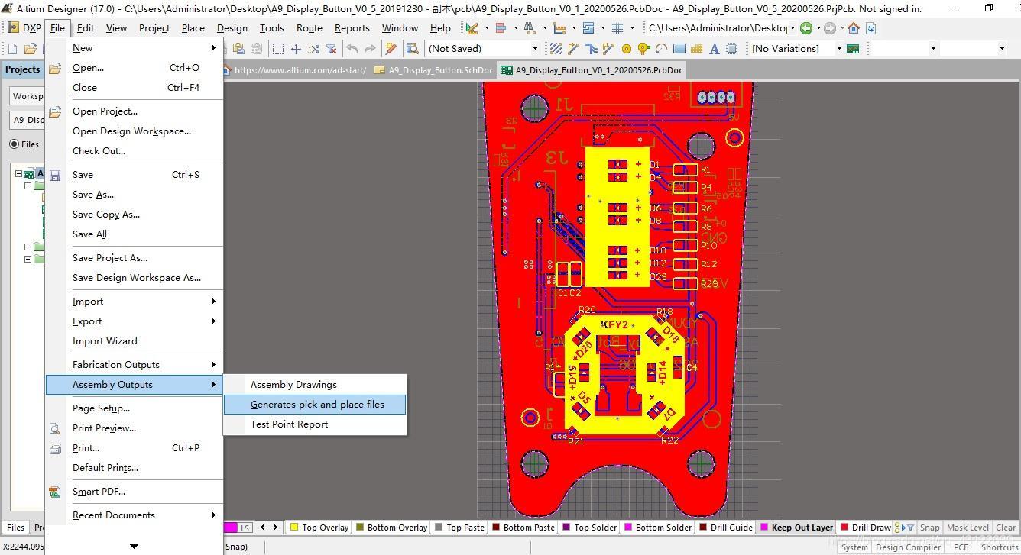Click the green back navigation arrow
This screenshot has width=1021, height=555.
(806, 28)
